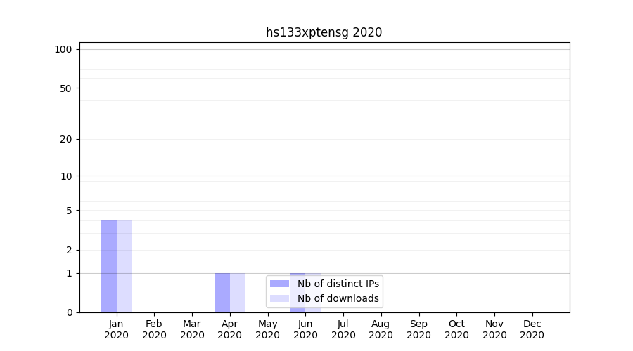The image size is (633, 351).
Task: Select the May 2020 x-axis label
Action: coord(267,329)
